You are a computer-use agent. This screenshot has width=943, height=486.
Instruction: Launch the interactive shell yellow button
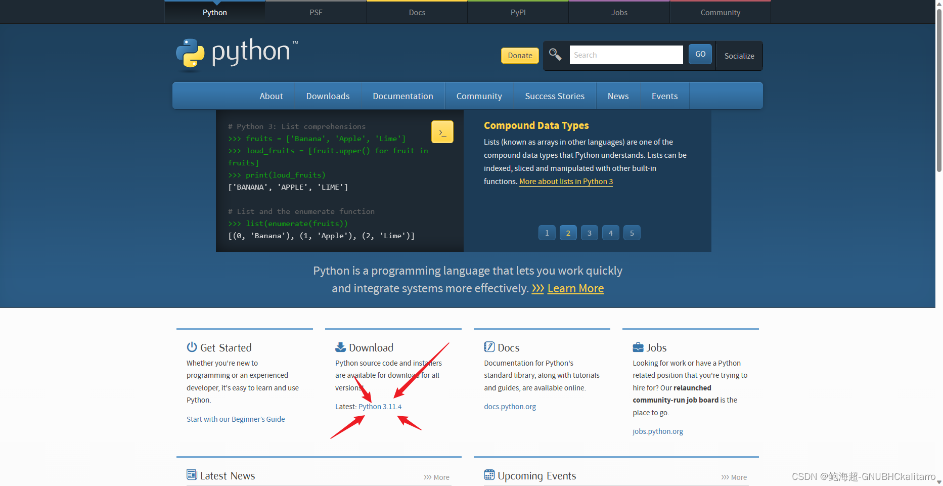click(x=442, y=132)
